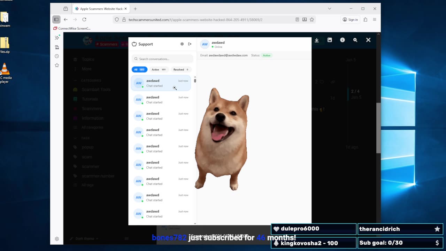Open the Firefox application menu

375,20
